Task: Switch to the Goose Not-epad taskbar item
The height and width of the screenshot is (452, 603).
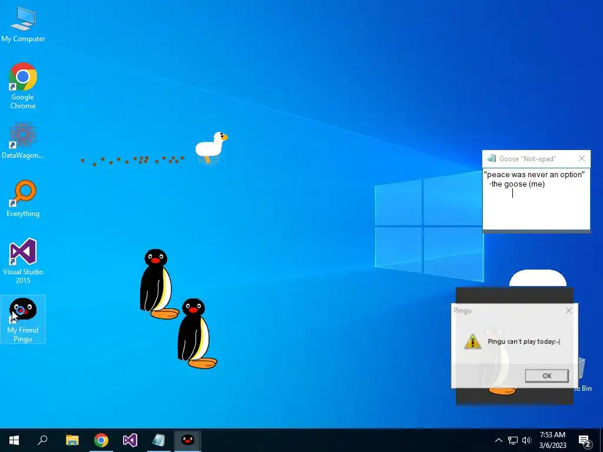Action: click(x=158, y=440)
